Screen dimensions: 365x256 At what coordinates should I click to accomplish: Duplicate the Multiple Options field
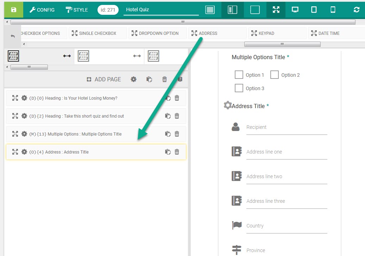(x=168, y=134)
